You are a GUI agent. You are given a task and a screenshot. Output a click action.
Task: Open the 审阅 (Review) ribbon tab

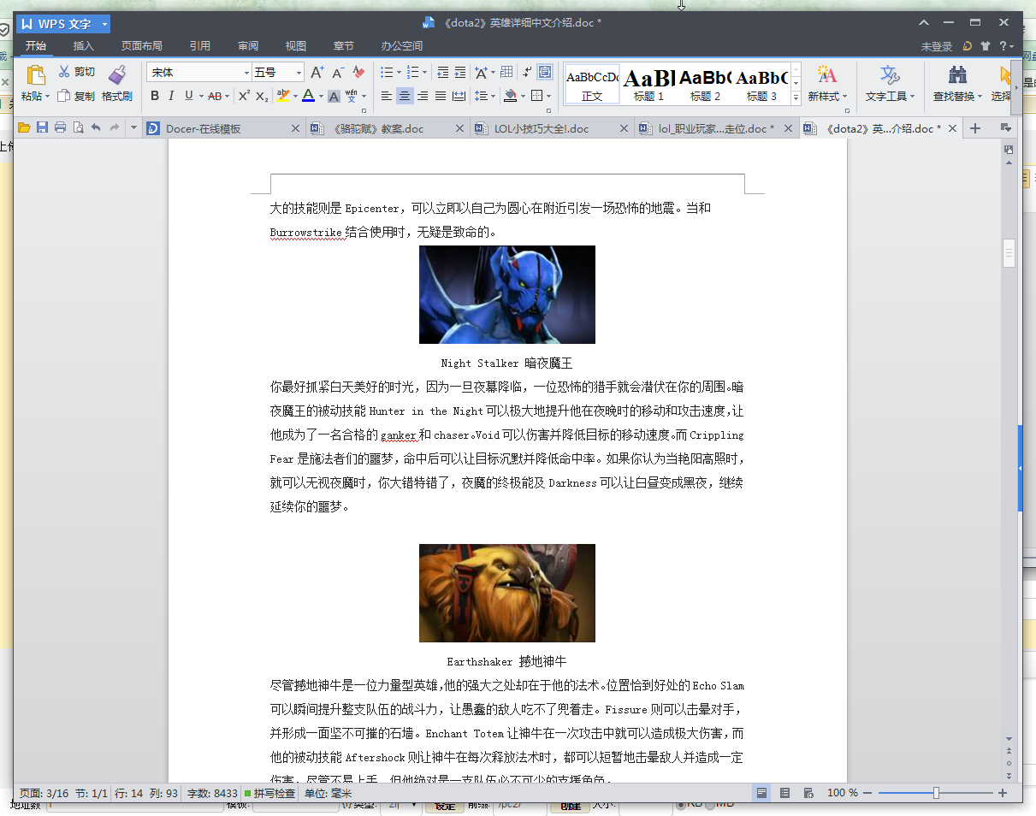coord(248,46)
